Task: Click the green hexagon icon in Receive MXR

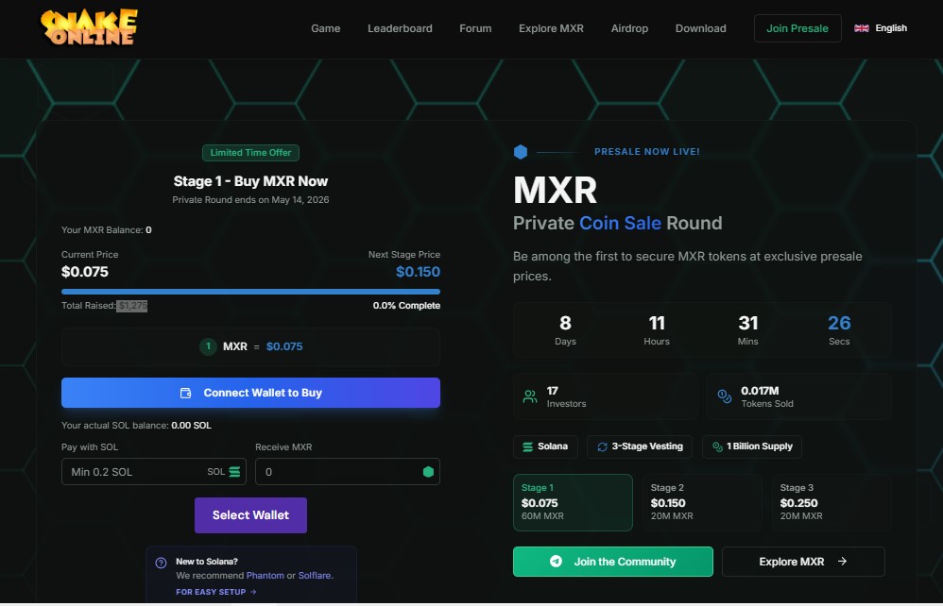Action: click(428, 471)
